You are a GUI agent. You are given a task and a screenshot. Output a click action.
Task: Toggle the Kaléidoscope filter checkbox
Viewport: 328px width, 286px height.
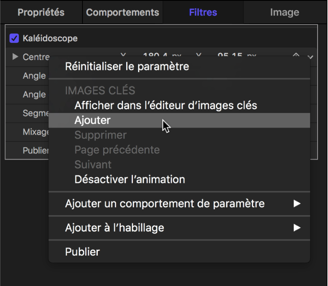tap(14, 38)
